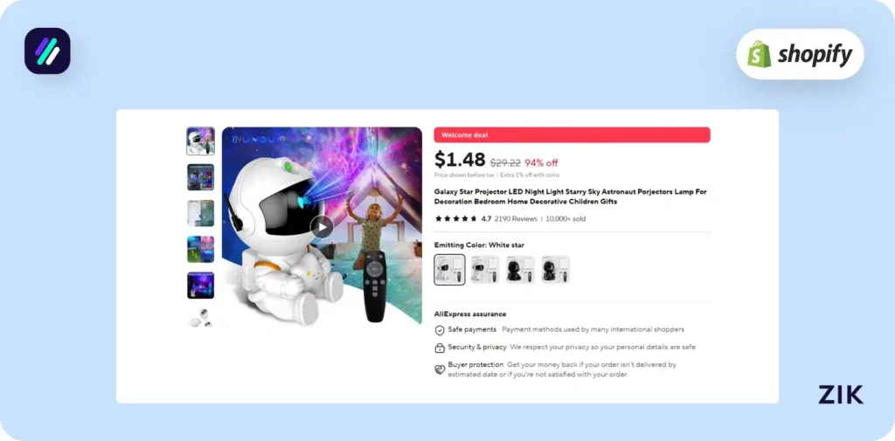Choose the second emitting color variant
This screenshot has height=441, width=895.
[484, 269]
